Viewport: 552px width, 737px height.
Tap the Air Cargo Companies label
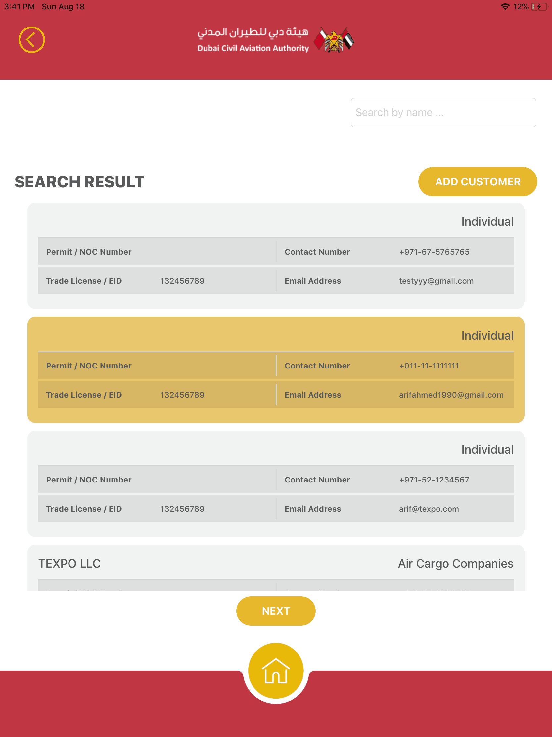pos(455,564)
